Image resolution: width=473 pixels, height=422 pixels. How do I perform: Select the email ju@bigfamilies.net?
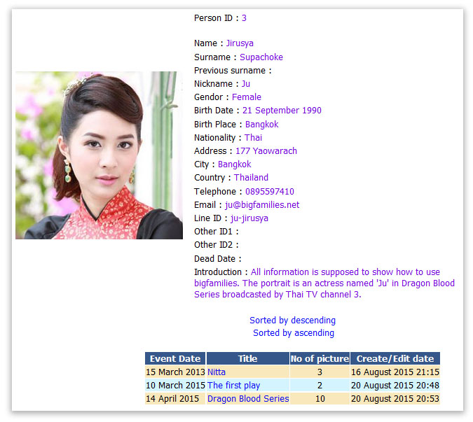click(x=262, y=205)
